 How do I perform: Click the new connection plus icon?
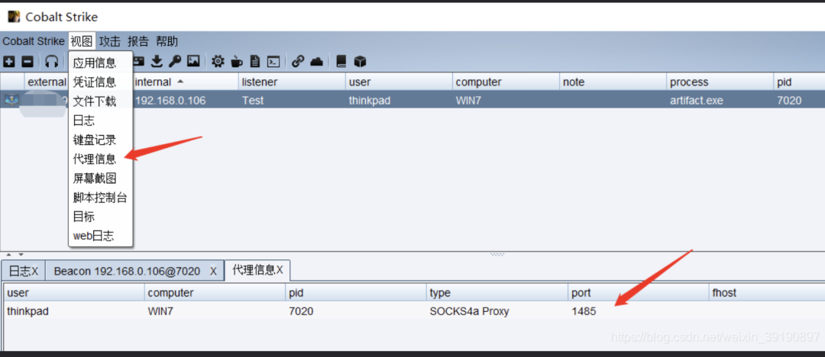click(x=9, y=62)
